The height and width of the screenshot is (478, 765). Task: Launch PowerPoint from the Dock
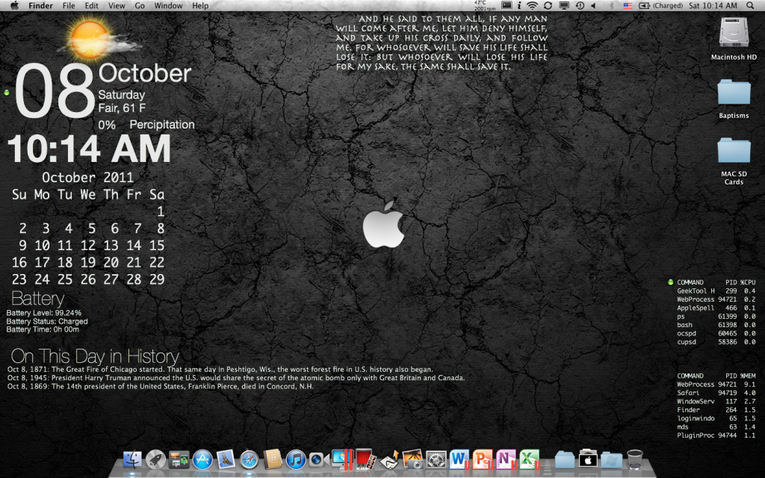[x=483, y=460]
